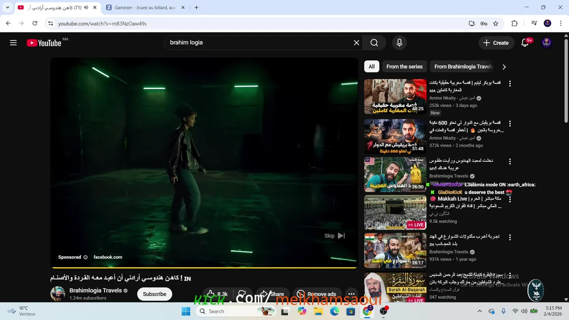Open File Explorer from the taskbar
569x320 pixels.
[318, 311]
